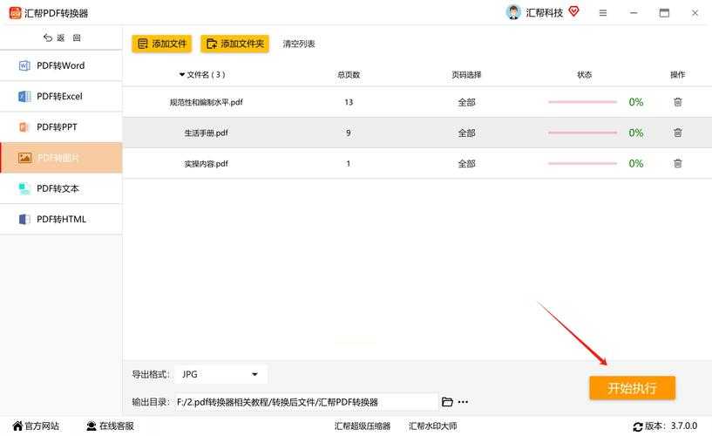Click the output directory path field
Screen dimensions: 712x436
(305, 402)
